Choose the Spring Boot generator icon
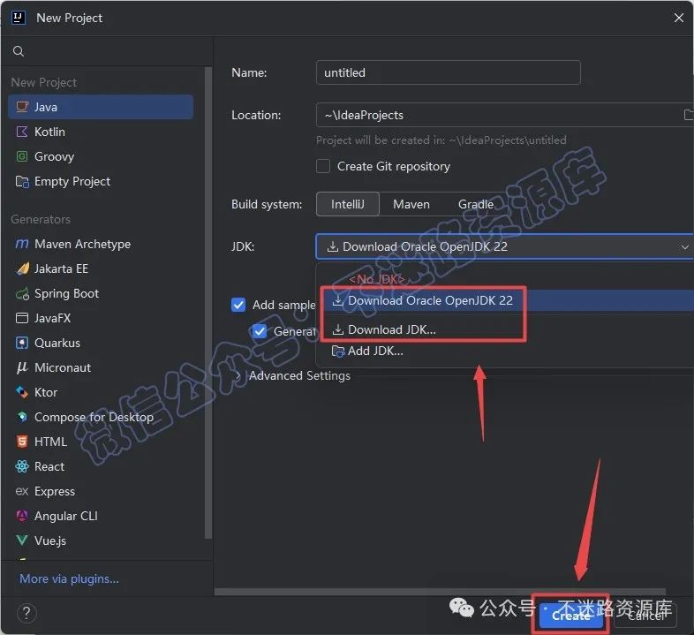The width and height of the screenshot is (694, 635). coord(22,293)
